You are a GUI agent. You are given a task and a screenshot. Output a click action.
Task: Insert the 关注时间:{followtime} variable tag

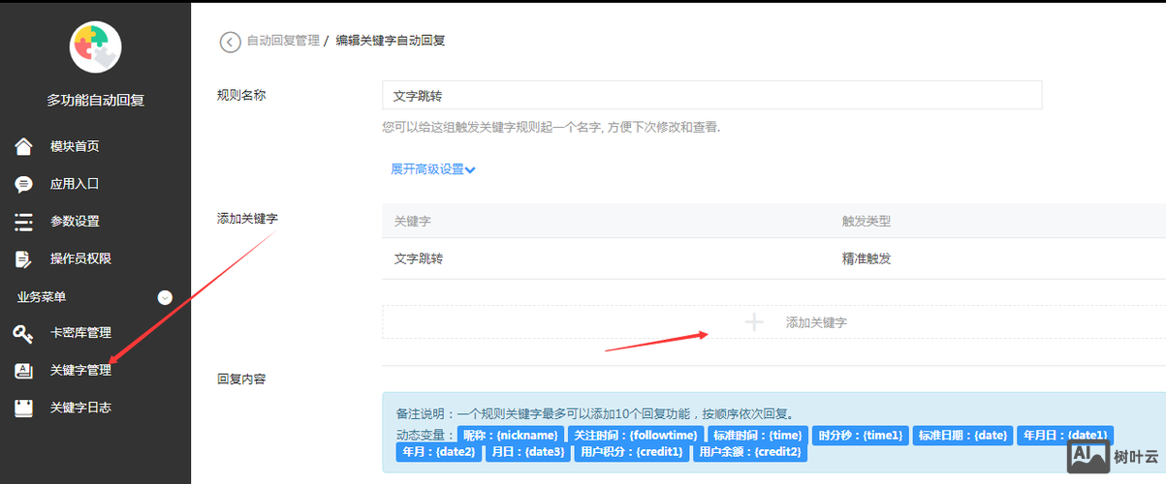pos(634,436)
